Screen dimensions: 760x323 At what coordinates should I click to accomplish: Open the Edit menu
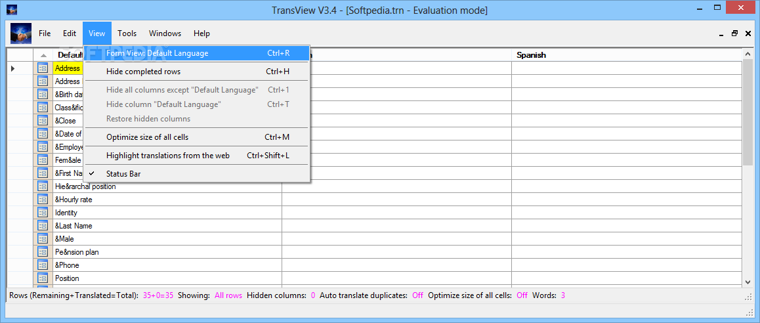[x=70, y=33]
